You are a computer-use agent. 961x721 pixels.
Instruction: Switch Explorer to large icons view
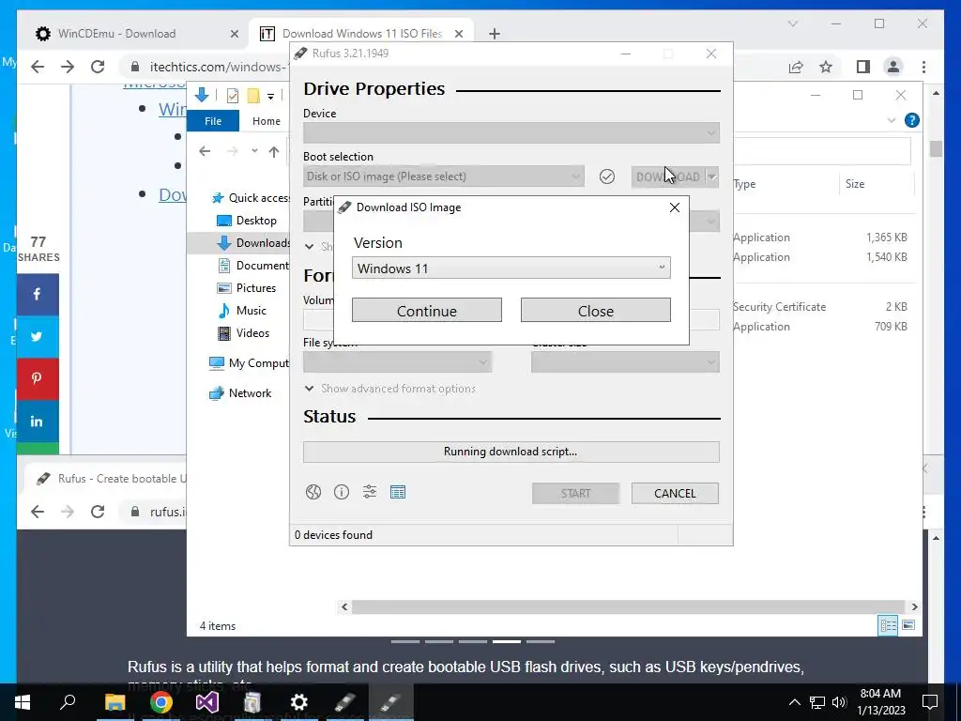[908, 625]
